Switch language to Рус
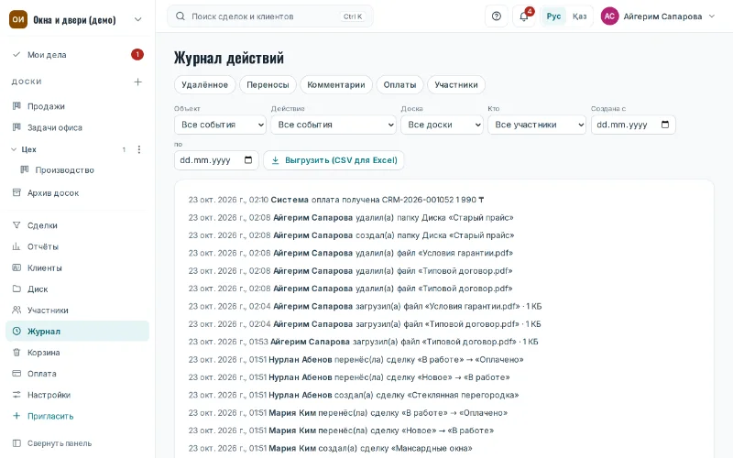 tap(553, 16)
